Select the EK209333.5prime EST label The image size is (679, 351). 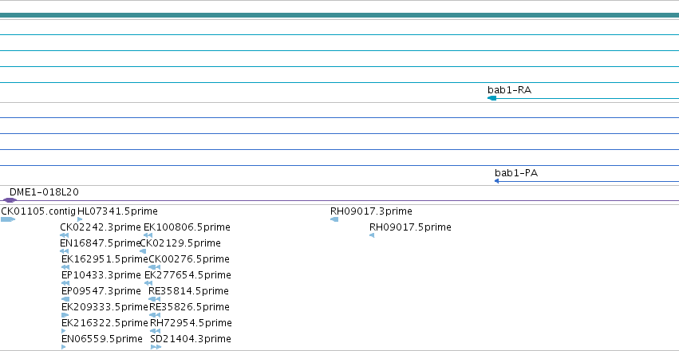point(105,307)
